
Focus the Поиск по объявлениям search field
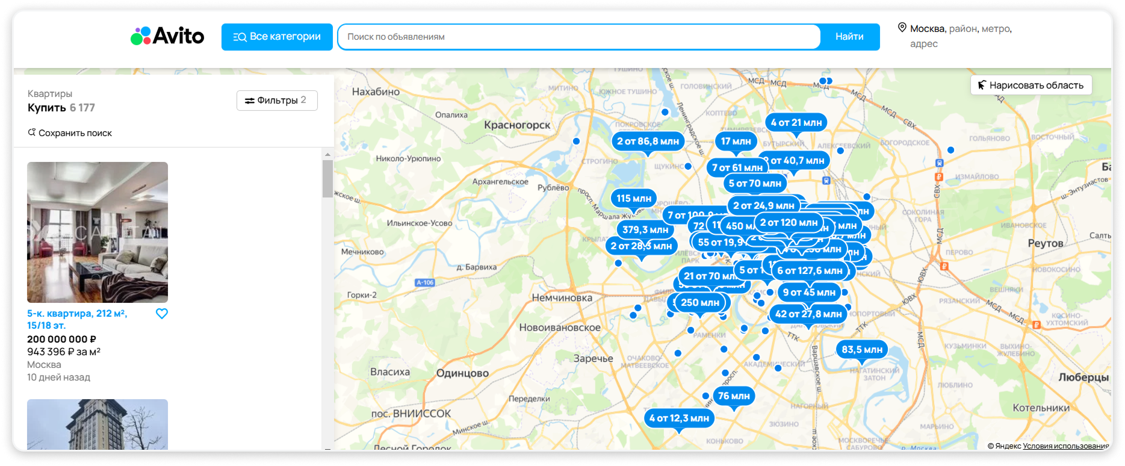[578, 37]
